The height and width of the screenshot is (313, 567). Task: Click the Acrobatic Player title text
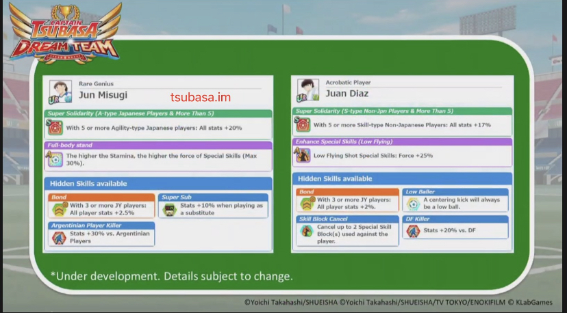(x=349, y=82)
